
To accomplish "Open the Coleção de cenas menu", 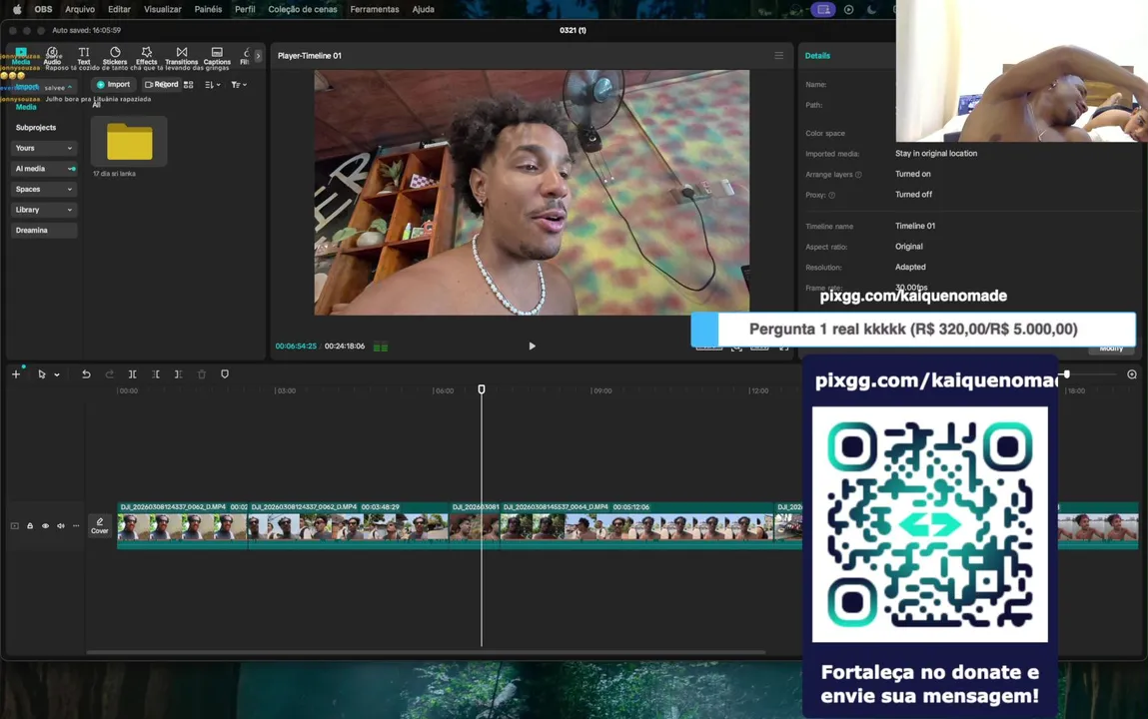I will [x=303, y=10].
